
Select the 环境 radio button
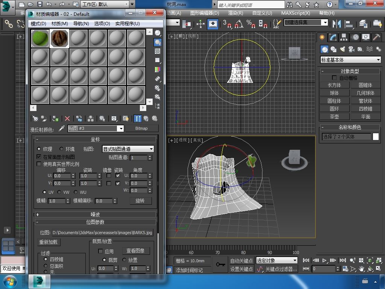tap(61, 149)
